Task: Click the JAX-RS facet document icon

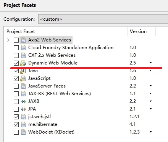Action: coord(23,94)
